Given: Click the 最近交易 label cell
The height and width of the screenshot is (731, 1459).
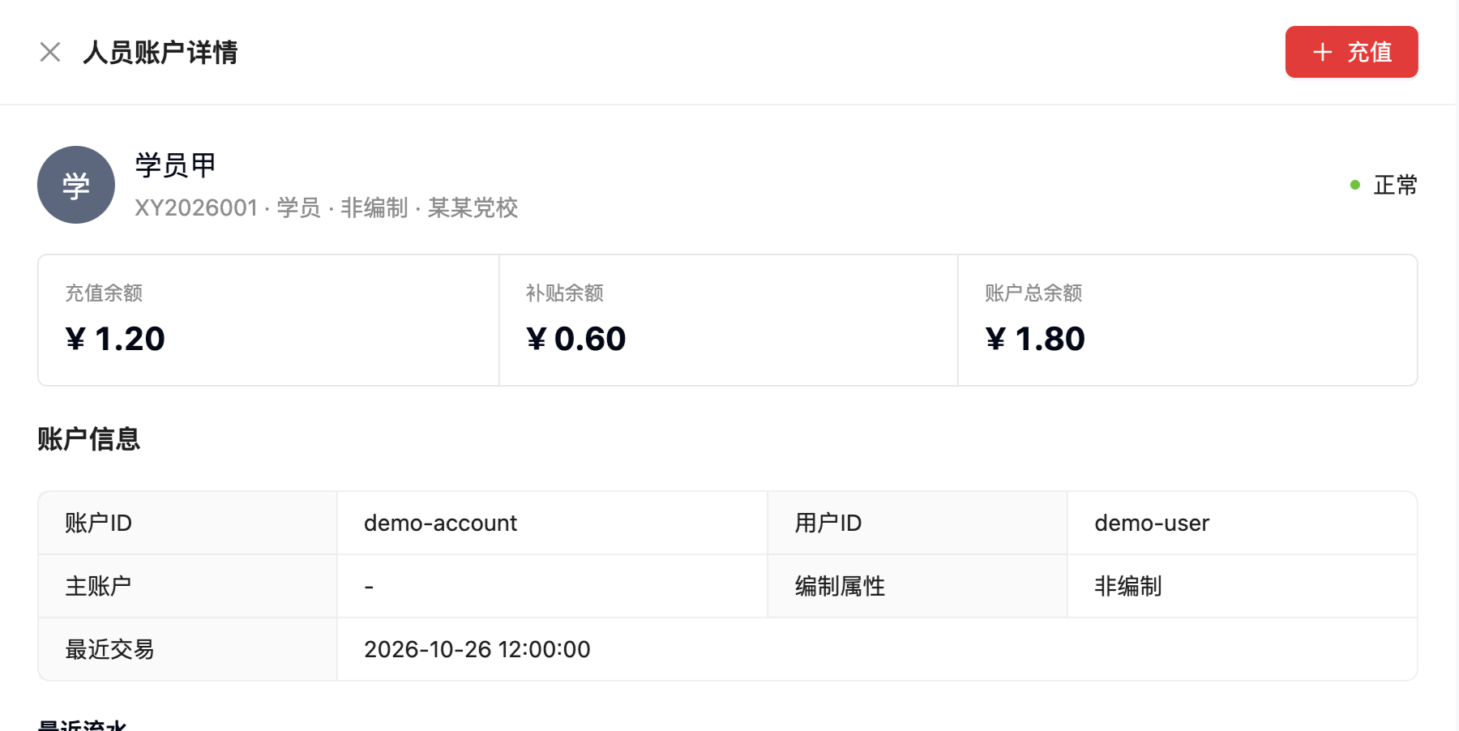Looking at the screenshot, I should (x=188, y=649).
